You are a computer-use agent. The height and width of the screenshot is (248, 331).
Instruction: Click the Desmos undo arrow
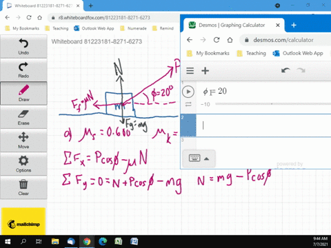point(285,70)
